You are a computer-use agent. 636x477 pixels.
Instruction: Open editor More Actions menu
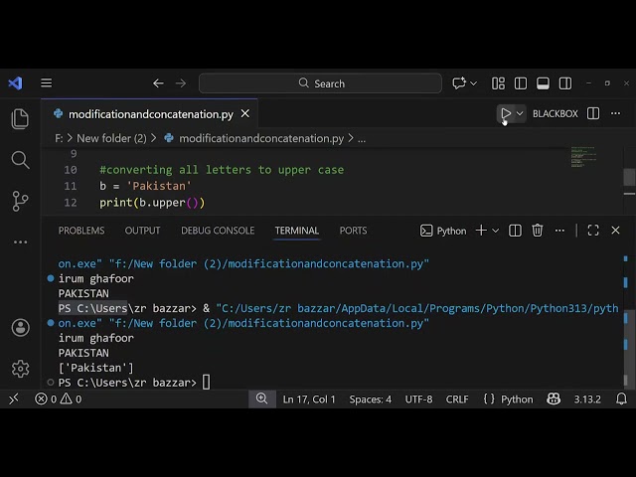coord(616,113)
